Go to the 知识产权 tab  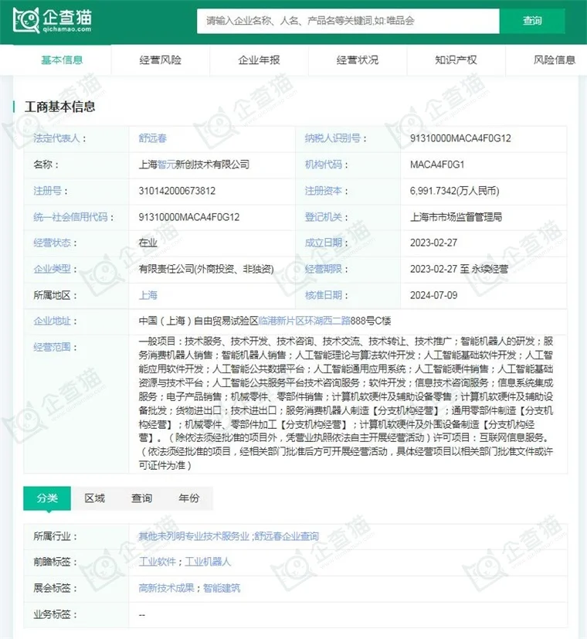[456, 60]
